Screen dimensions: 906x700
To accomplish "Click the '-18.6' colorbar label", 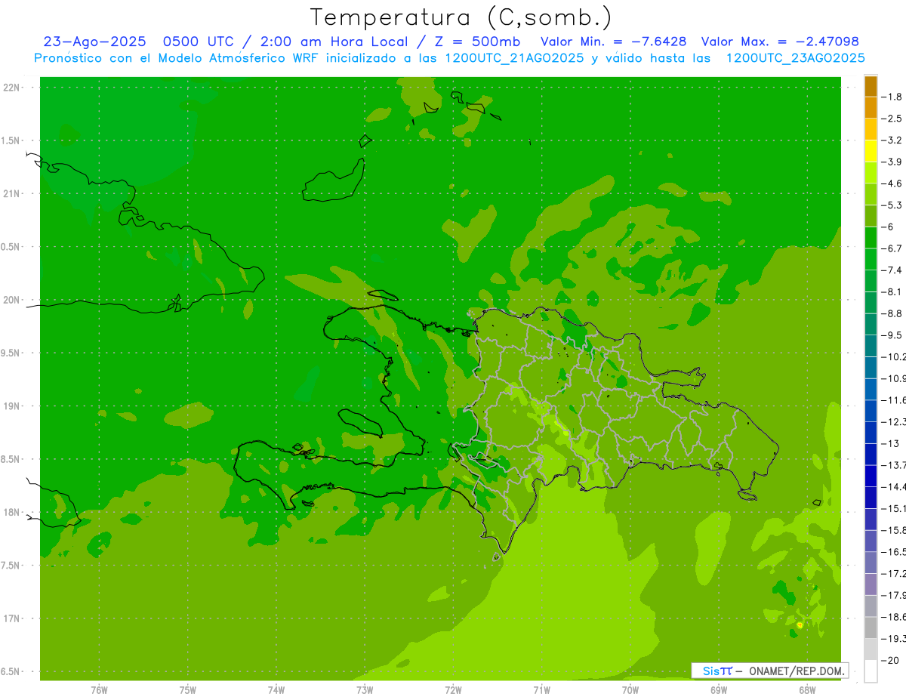I will (894, 617).
